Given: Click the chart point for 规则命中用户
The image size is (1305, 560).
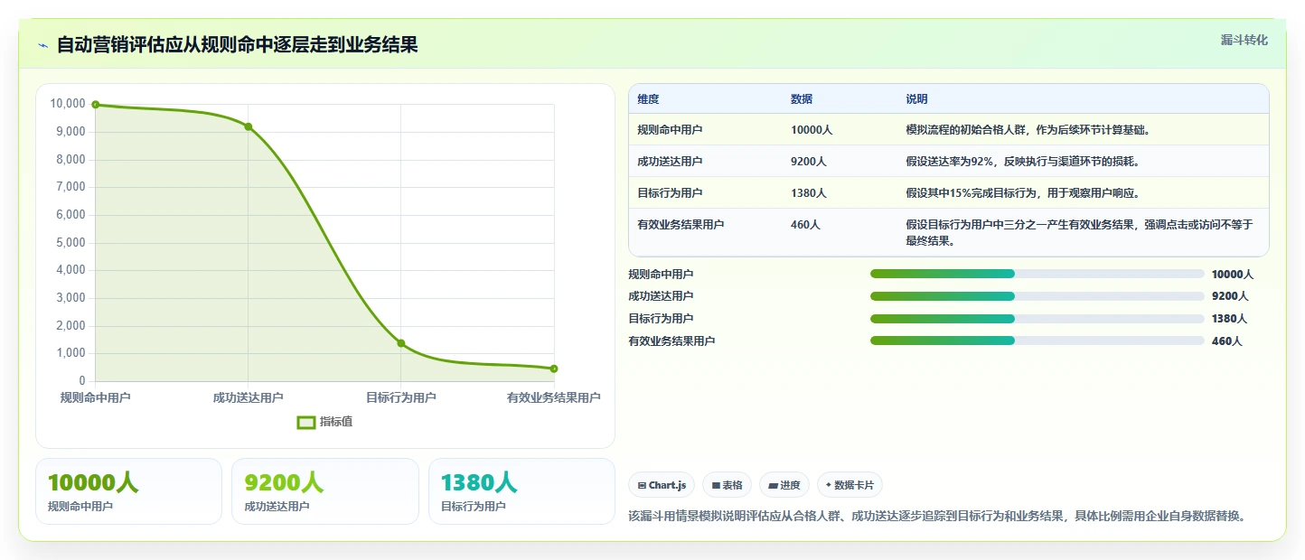Looking at the screenshot, I should 96,105.
